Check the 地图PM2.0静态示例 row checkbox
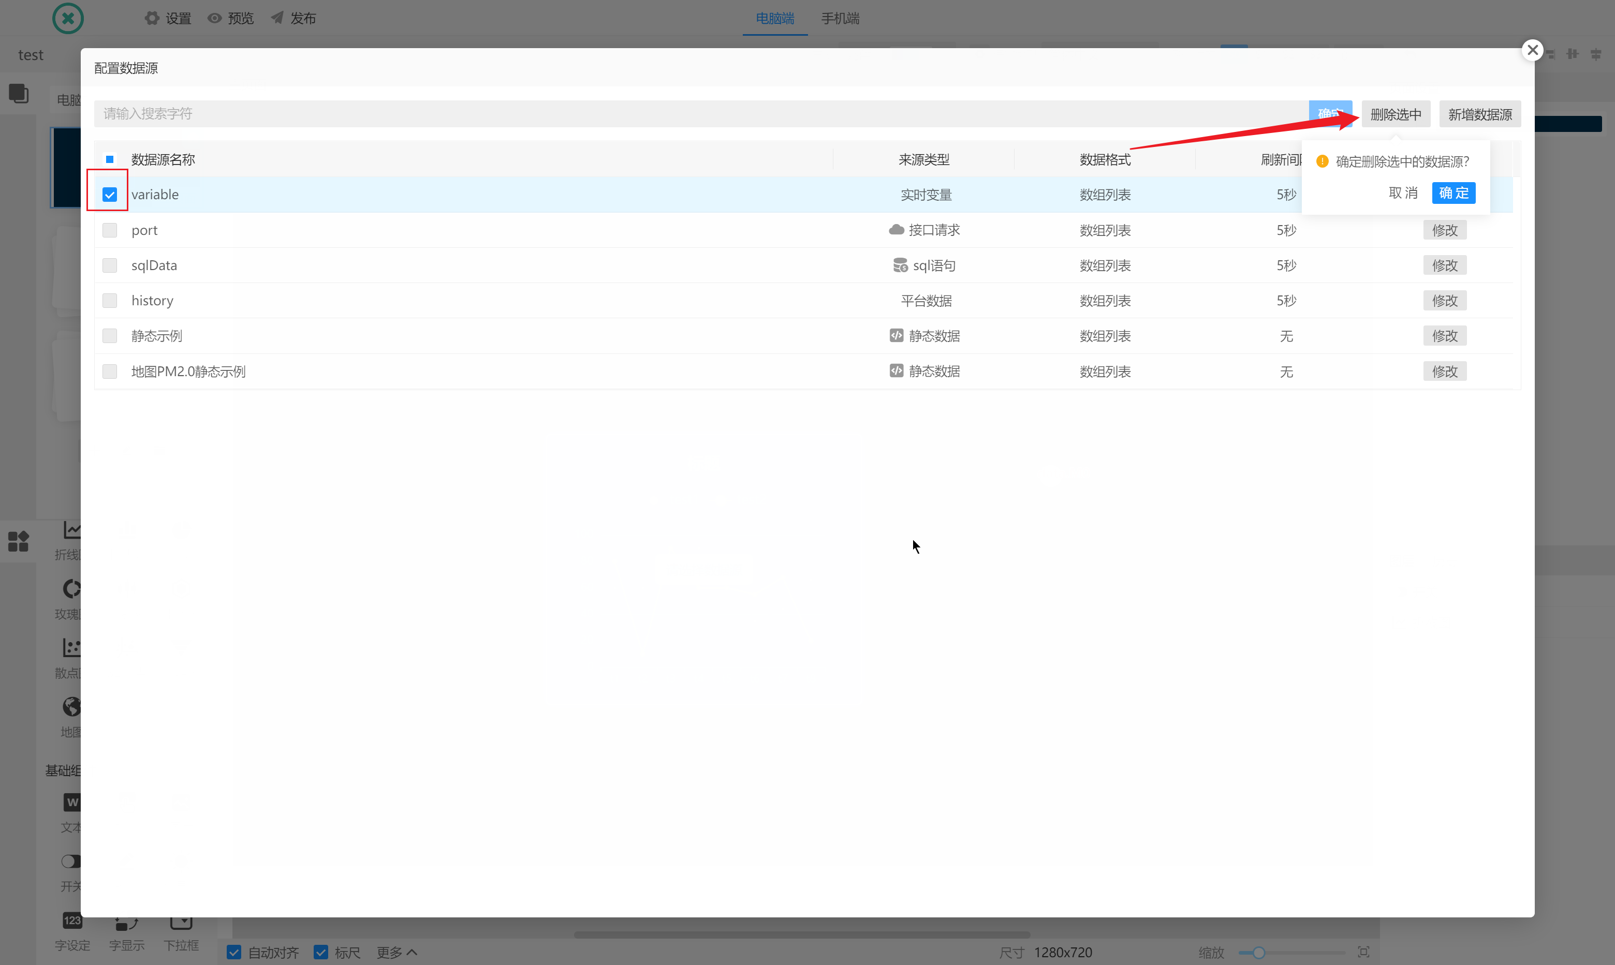Viewport: 1615px width, 965px height. click(109, 372)
